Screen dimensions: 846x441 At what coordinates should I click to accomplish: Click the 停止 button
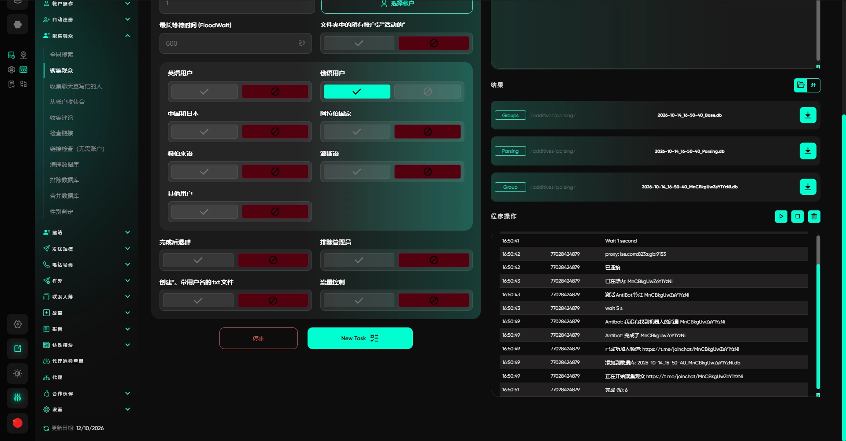(x=259, y=338)
